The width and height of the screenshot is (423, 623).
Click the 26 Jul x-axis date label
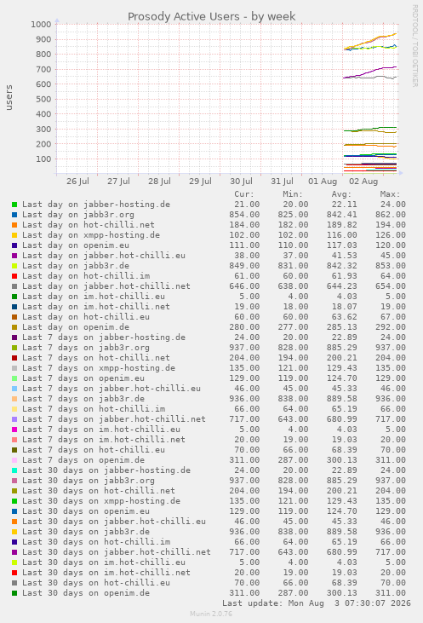[77, 182]
